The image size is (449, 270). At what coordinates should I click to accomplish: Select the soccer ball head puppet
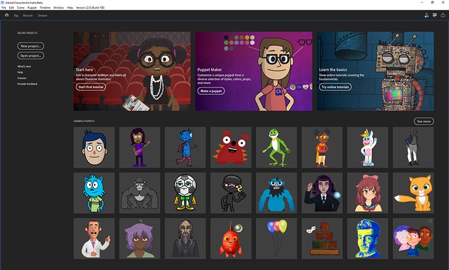coord(185,193)
